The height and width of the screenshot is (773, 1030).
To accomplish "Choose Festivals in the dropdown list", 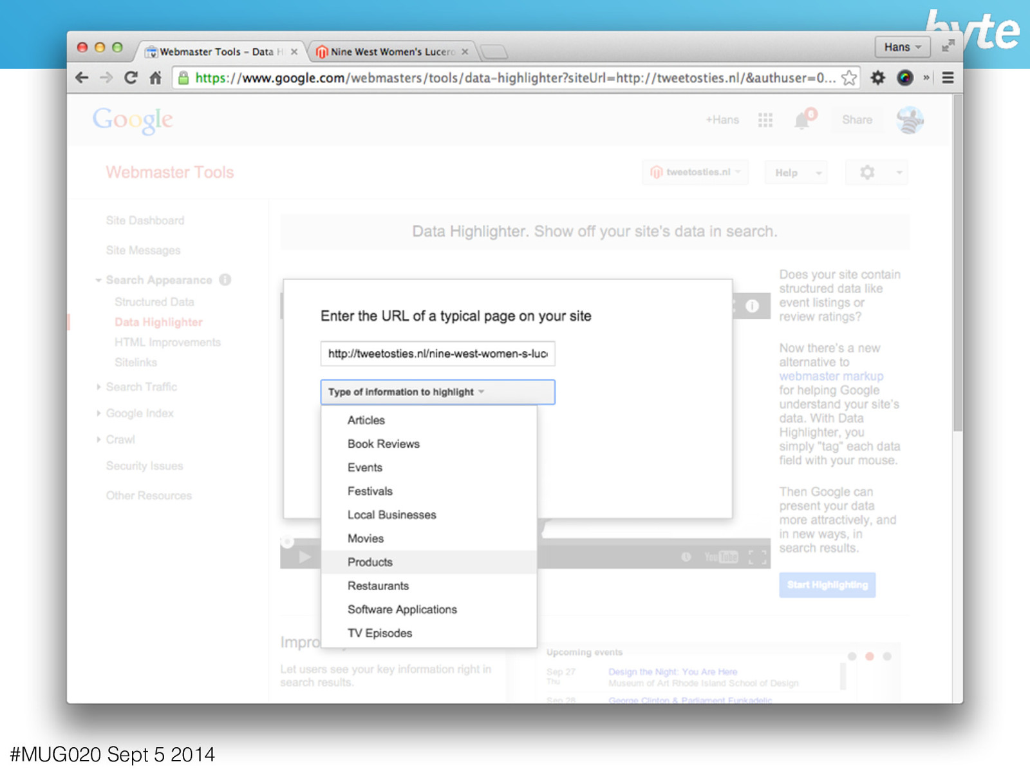I will coord(429,491).
